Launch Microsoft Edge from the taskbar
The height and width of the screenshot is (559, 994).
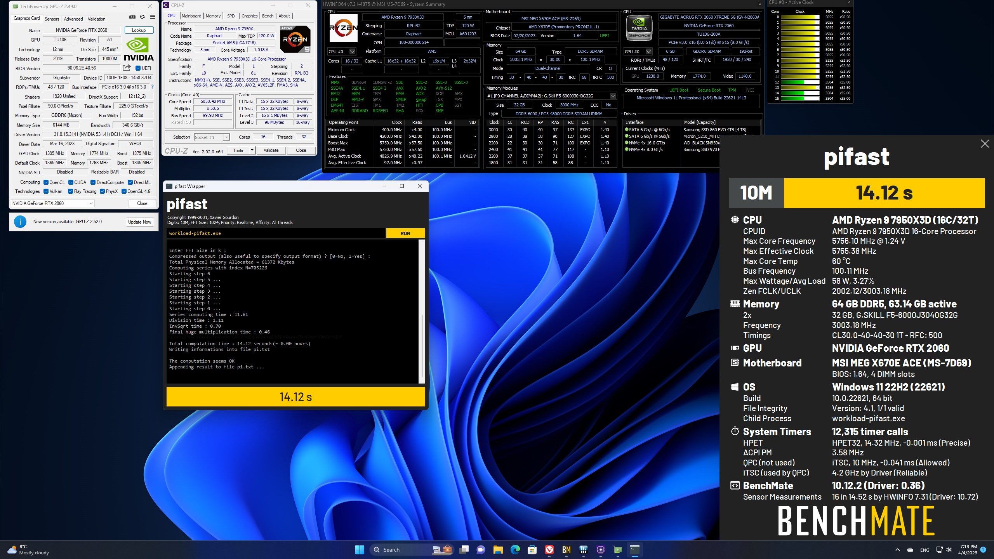(515, 550)
